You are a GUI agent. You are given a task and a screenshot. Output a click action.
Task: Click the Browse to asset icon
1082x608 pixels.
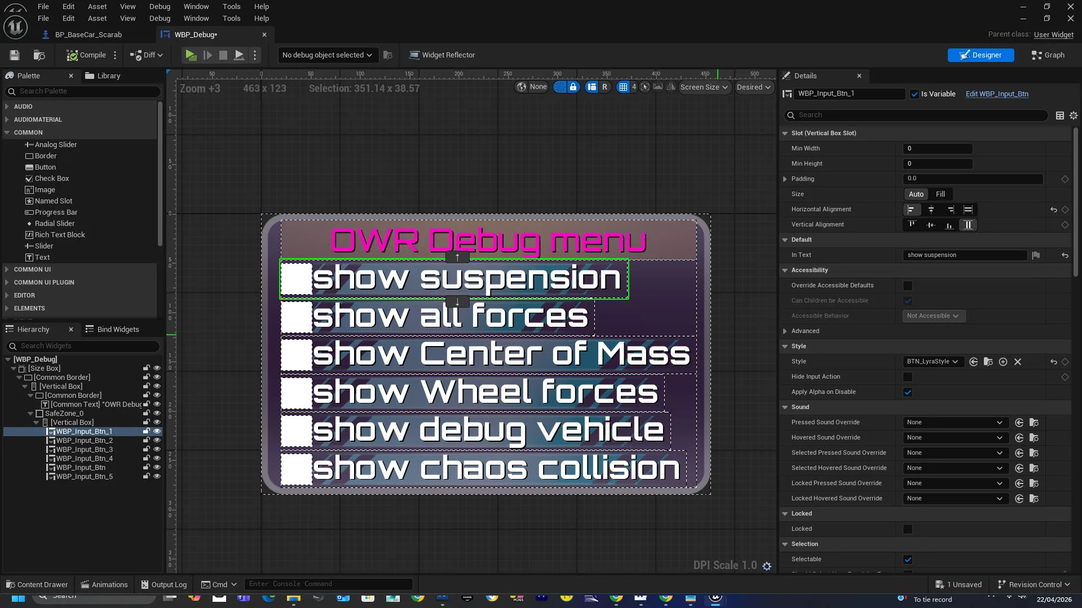point(39,55)
